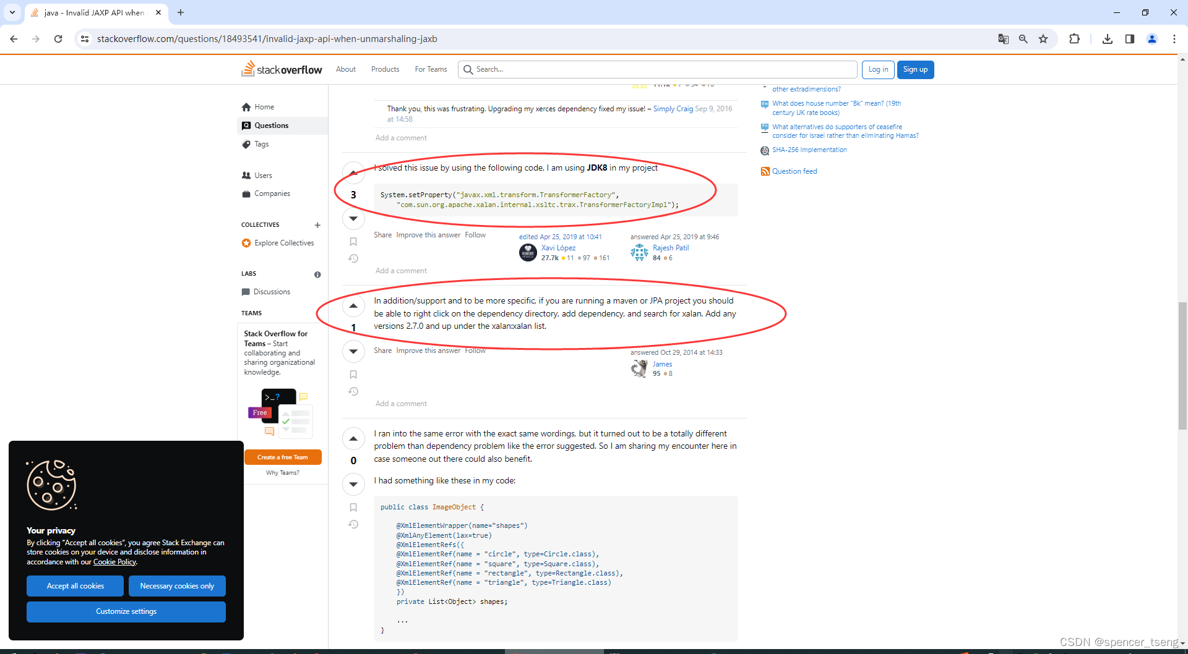
Task: Switch to the Questions sidebar tab
Action: pos(272,125)
